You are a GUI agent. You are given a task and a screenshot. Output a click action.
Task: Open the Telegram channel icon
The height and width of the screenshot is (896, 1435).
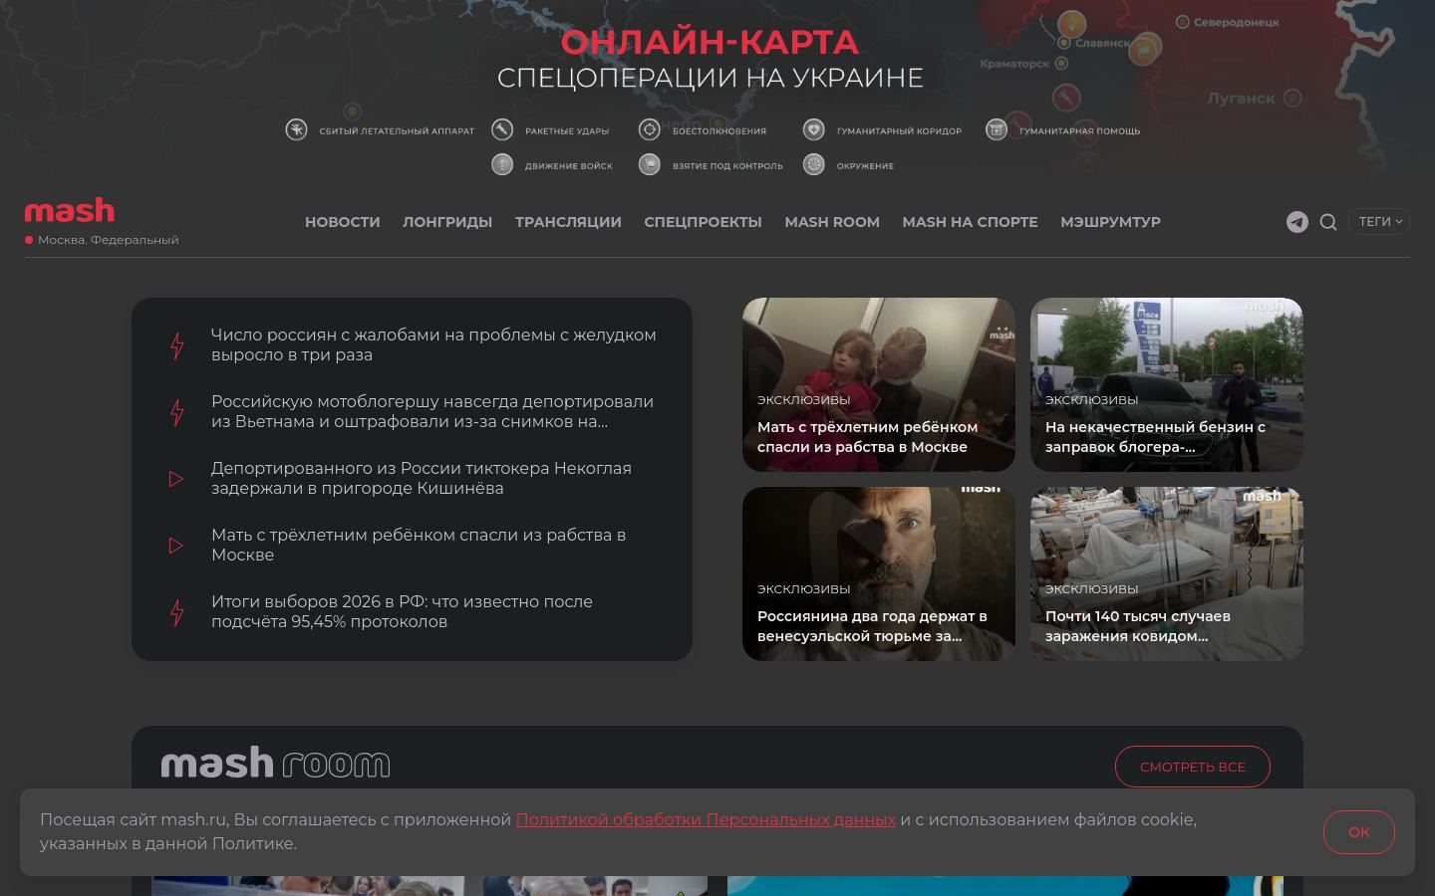1296,222
